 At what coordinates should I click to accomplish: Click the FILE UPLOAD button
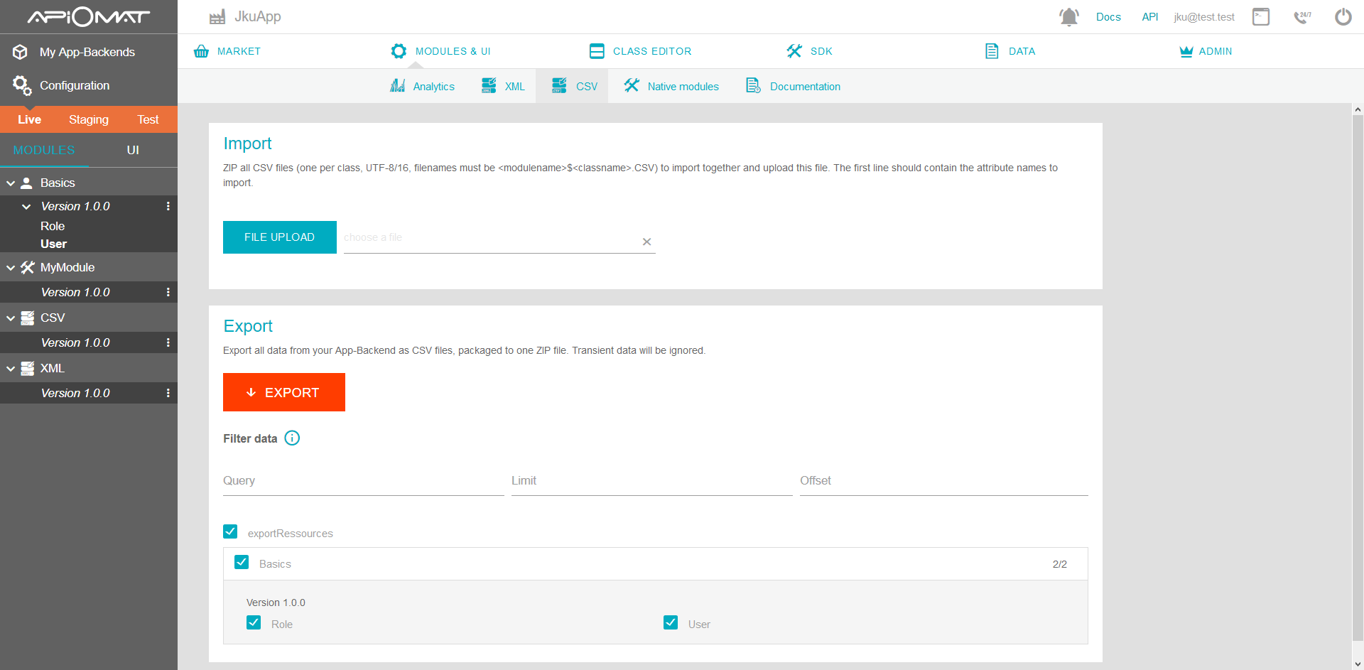pyautogui.click(x=279, y=237)
